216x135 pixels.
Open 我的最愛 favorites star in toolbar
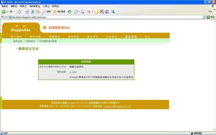point(59,12)
